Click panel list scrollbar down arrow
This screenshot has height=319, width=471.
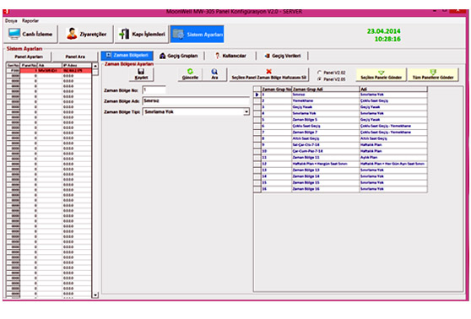click(x=95, y=295)
